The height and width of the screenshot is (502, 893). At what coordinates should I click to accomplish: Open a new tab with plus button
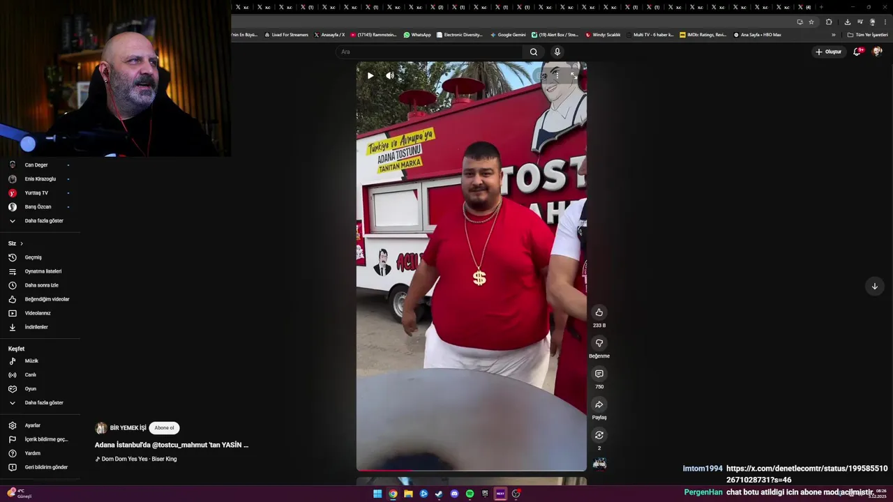tap(821, 7)
